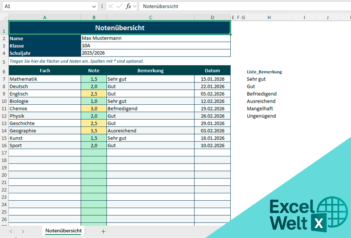
Task: Click the next sheet navigation arrow
Action: pyautogui.click(x=23, y=231)
